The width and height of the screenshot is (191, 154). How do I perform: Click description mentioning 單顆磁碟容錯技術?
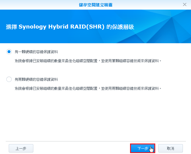point(88,61)
